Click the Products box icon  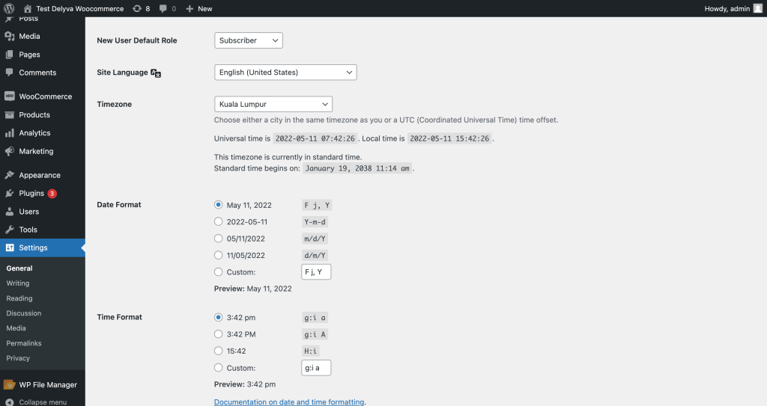[9, 115]
